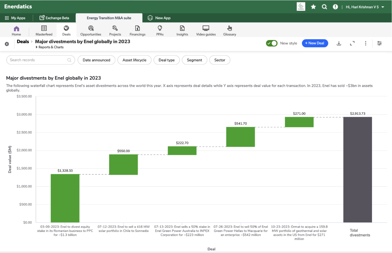Screen dimensions: 392x253
Task: Click the Search records input field
Action: (38, 60)
